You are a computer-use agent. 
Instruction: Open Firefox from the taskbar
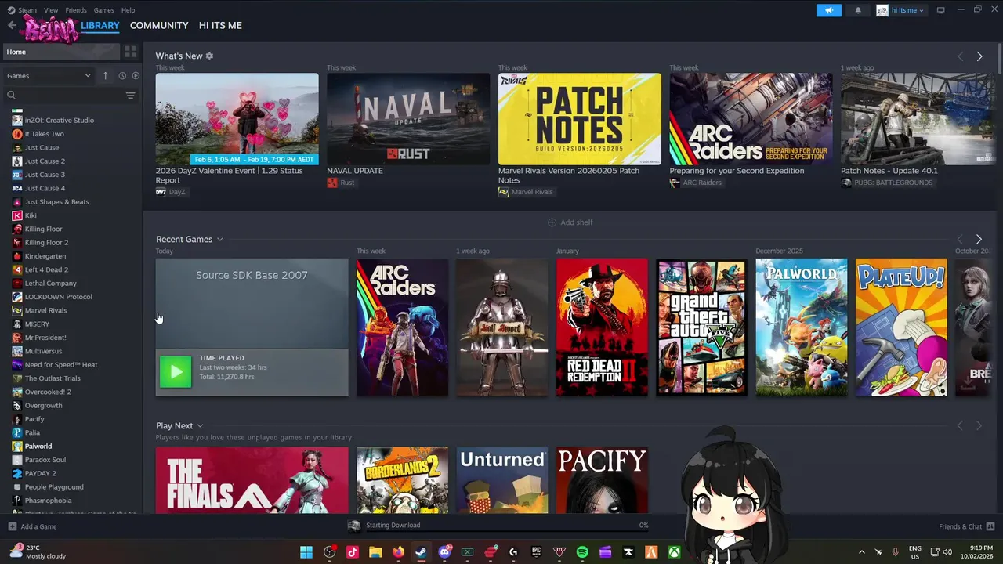[398, 552]
